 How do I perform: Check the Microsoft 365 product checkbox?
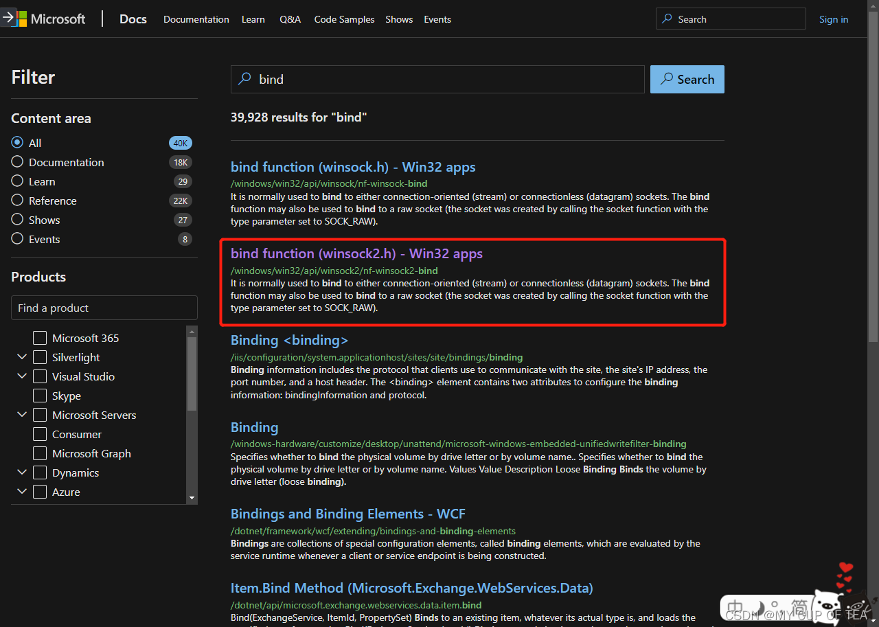[x=40, y=338]
